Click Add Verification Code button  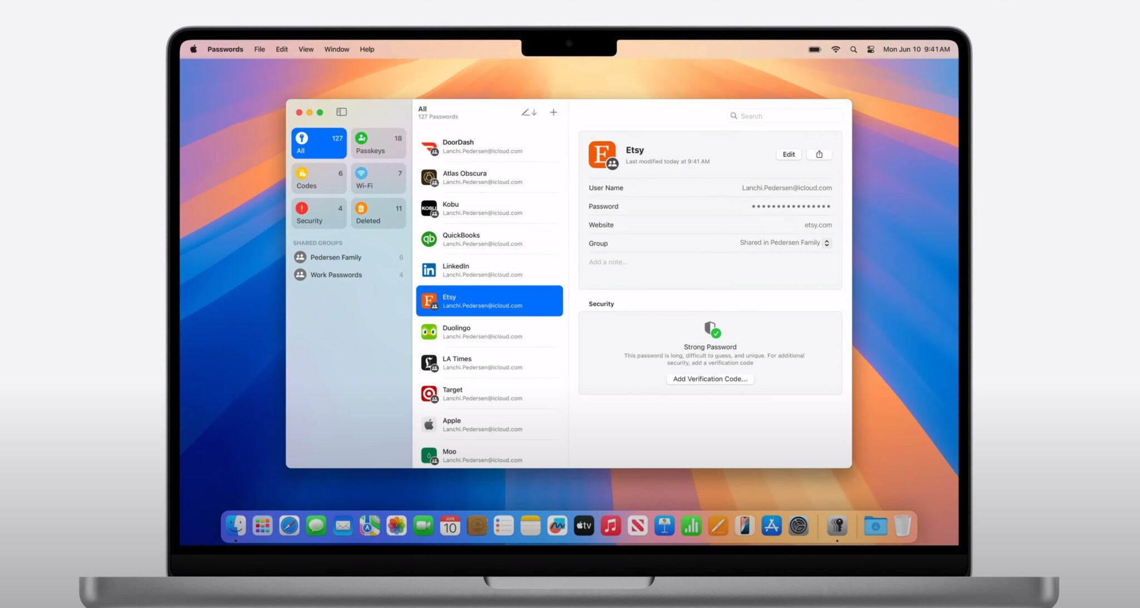[710, 379]
